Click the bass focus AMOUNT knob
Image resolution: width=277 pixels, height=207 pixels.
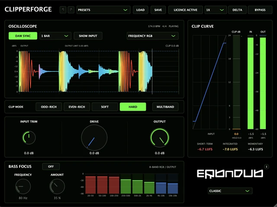coord(57,186)
